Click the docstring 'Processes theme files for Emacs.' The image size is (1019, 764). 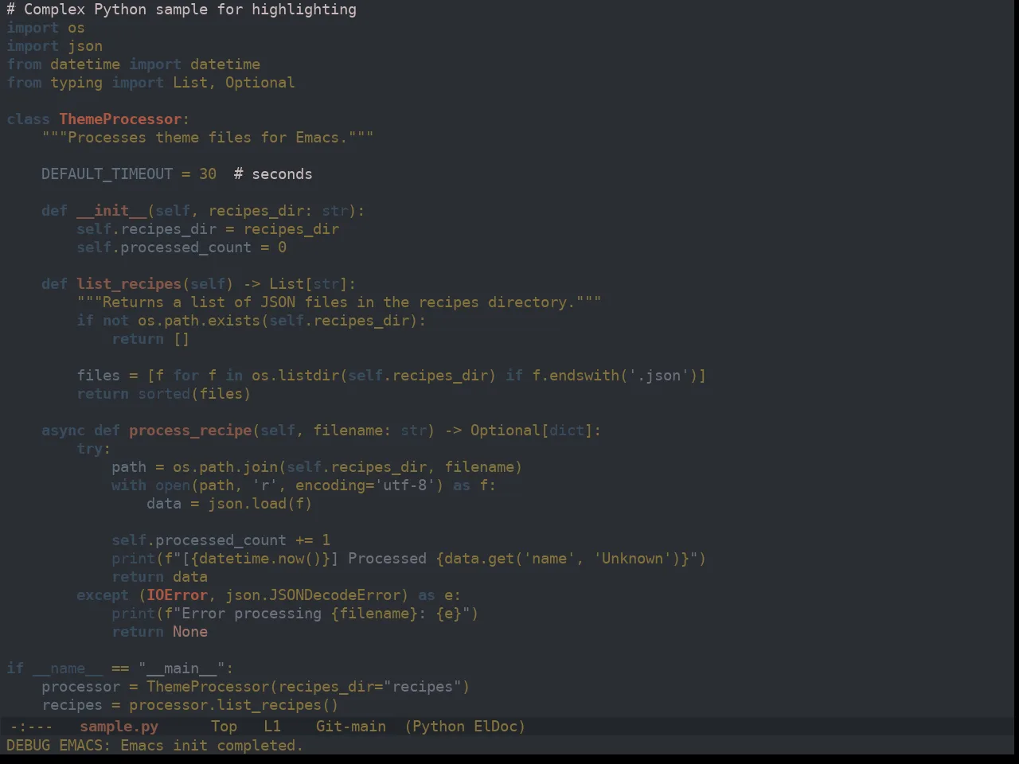click(x=208, y=138)
